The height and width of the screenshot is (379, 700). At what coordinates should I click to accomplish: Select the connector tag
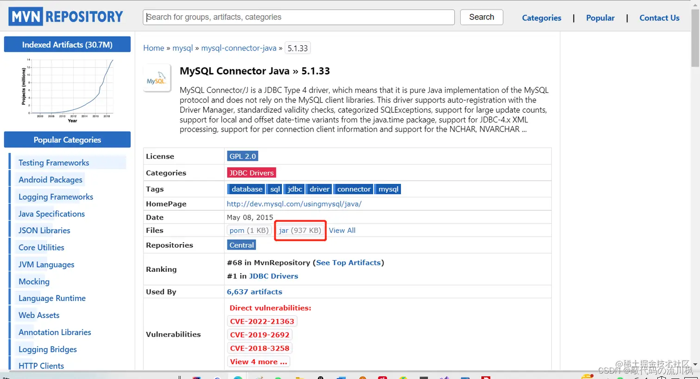click(x=354, y=189)
